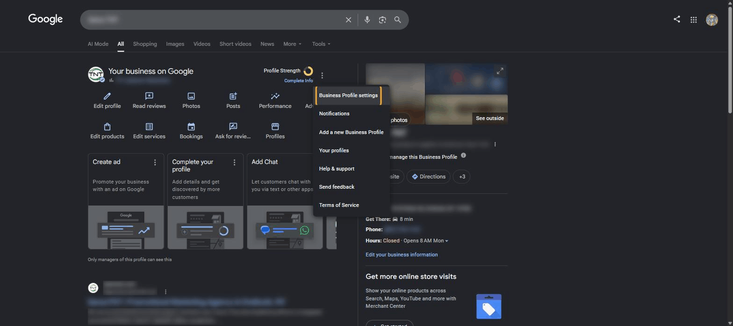
Task: Switch to News tab
Action: pos(267,44)
